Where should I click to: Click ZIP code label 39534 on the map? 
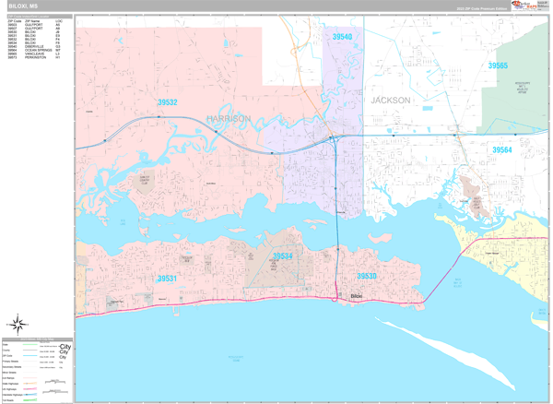(x=283, y=255)
